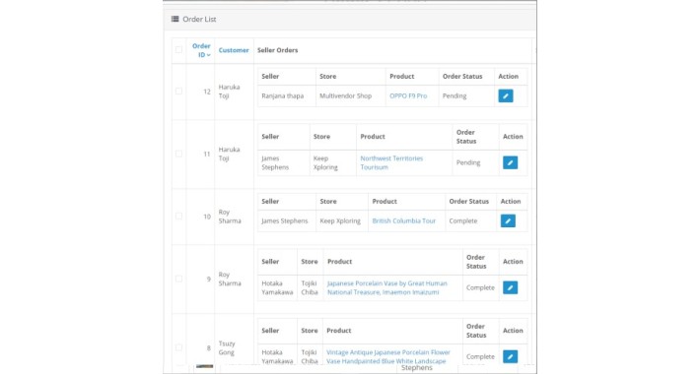Click order number 10
Viewport: 700px width, 374px height.
pyautogui.click(x=207, y=217)
